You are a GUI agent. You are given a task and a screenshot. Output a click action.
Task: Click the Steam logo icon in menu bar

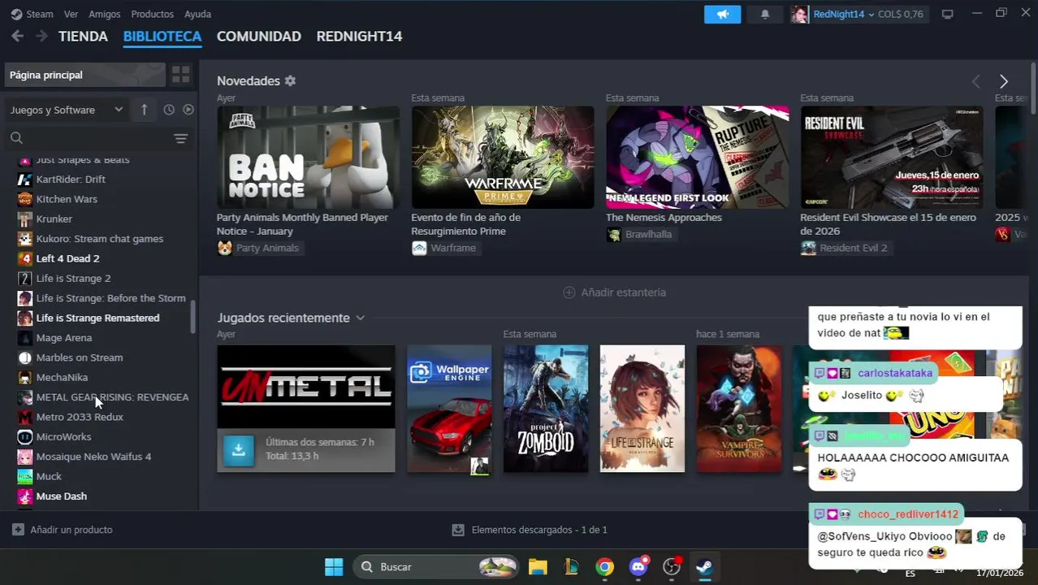click(x=16, y=14)
